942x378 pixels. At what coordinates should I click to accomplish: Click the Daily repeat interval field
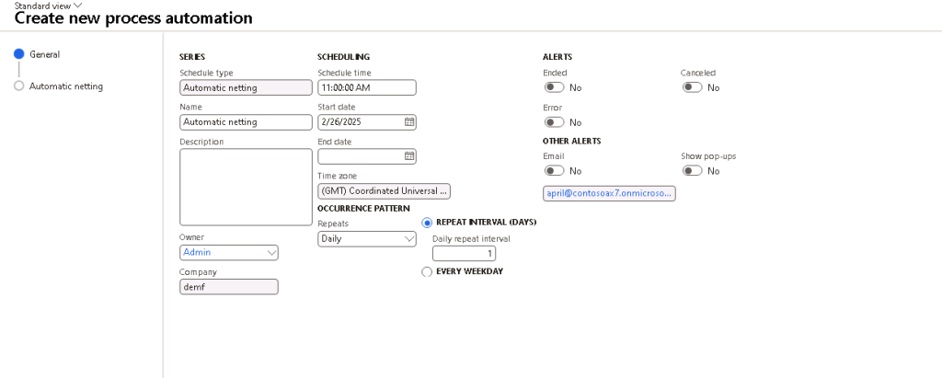tap(464, 254)
